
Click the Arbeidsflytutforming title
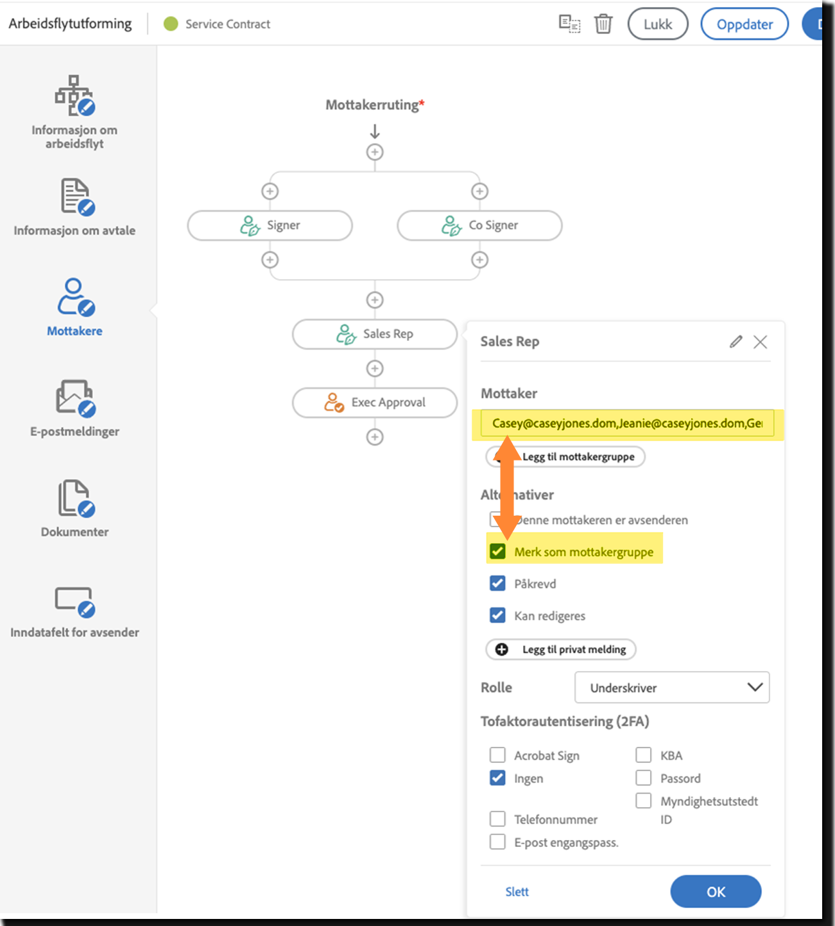click(70, 24)
